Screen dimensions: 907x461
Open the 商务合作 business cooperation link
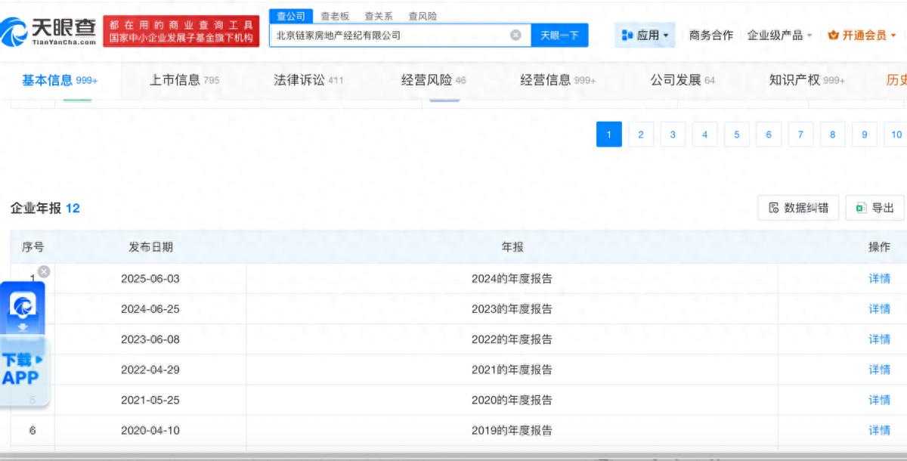coord(710,35)
